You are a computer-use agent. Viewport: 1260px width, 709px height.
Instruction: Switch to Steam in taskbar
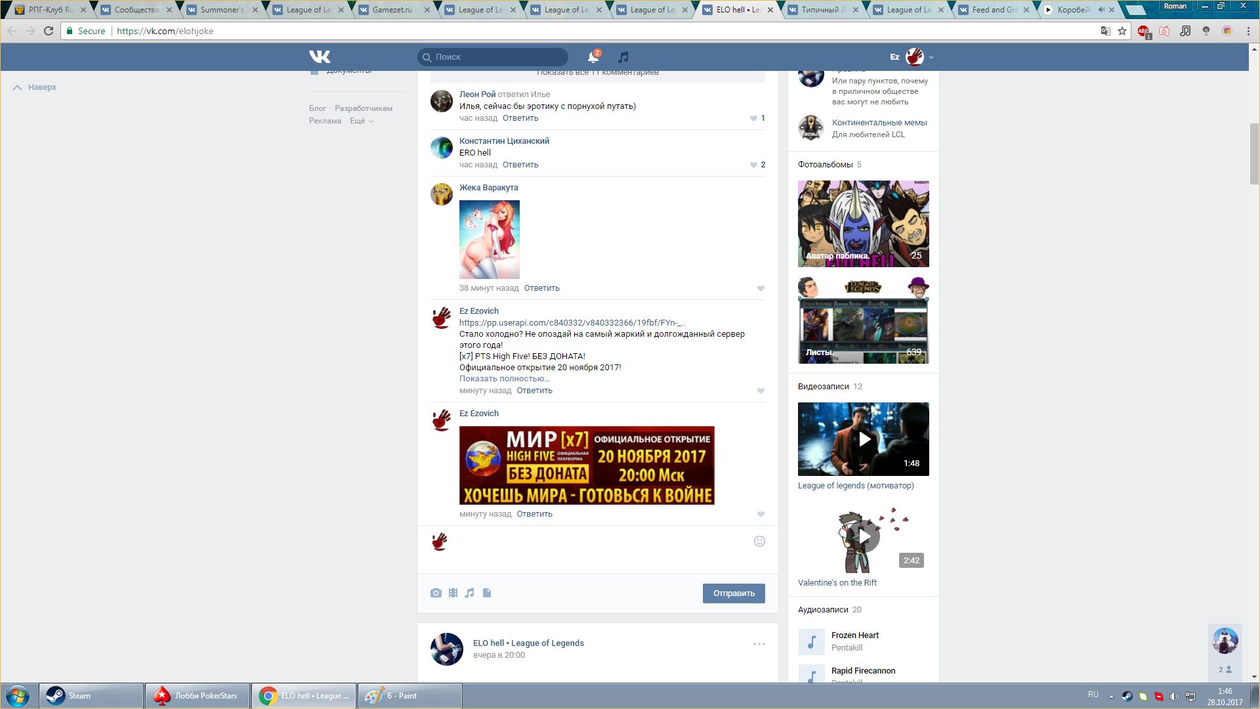91,696
